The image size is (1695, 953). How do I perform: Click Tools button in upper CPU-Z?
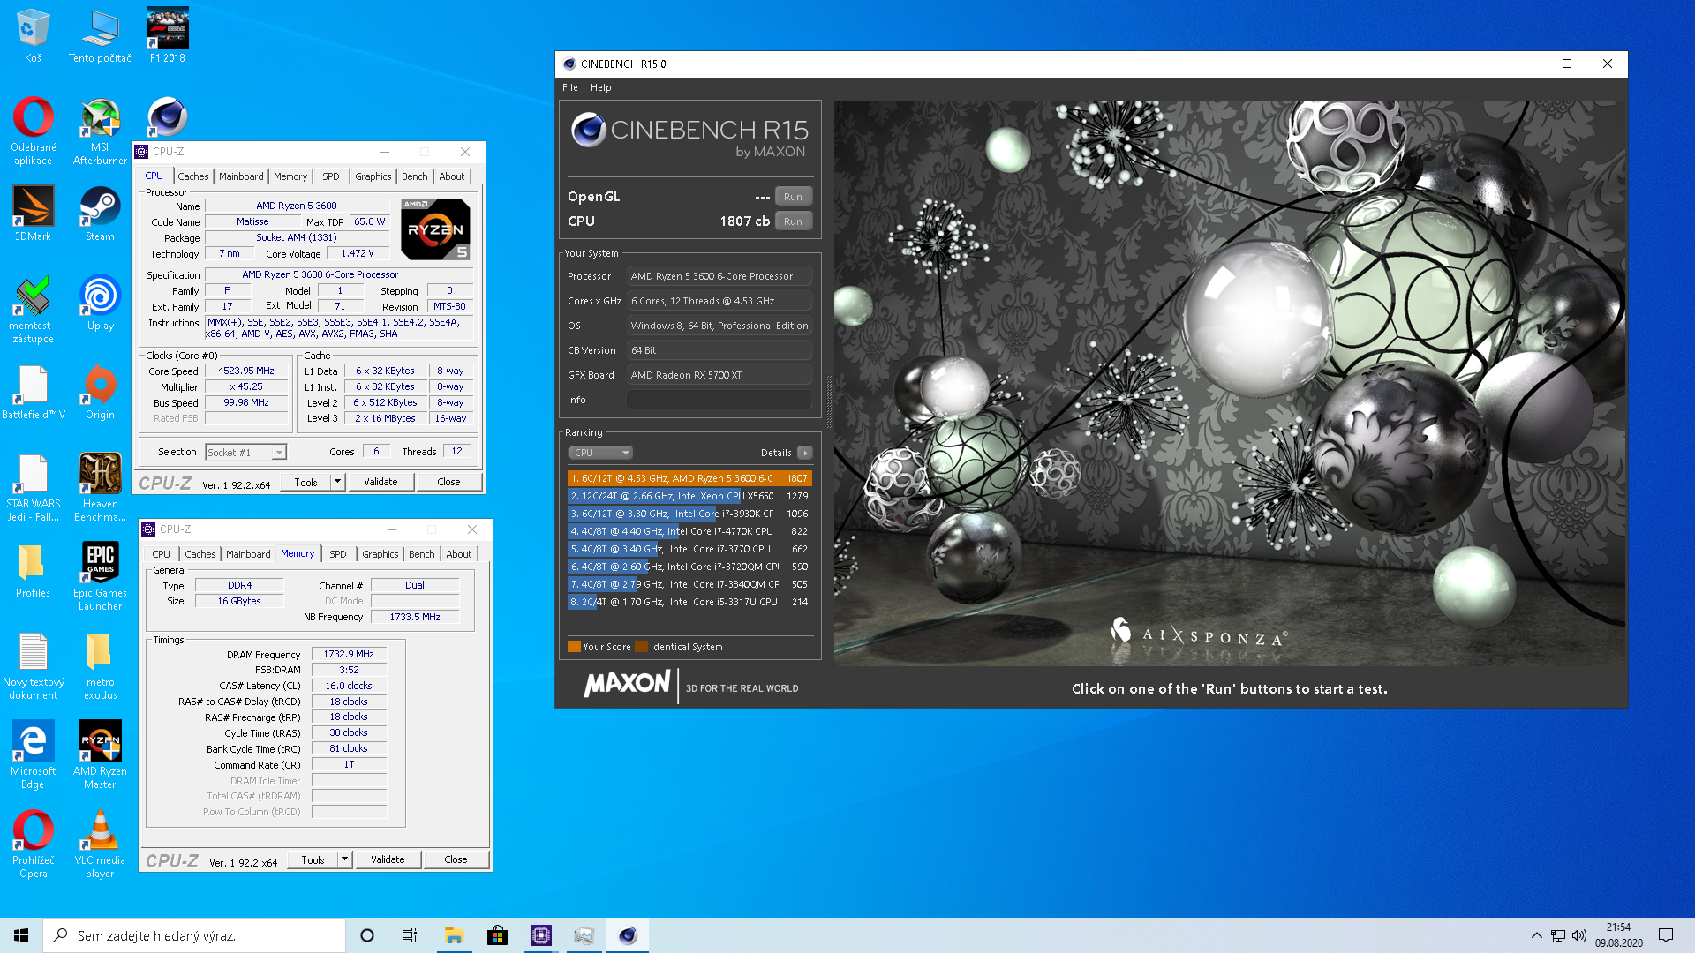pyautogui.click(x=305, y=482)
